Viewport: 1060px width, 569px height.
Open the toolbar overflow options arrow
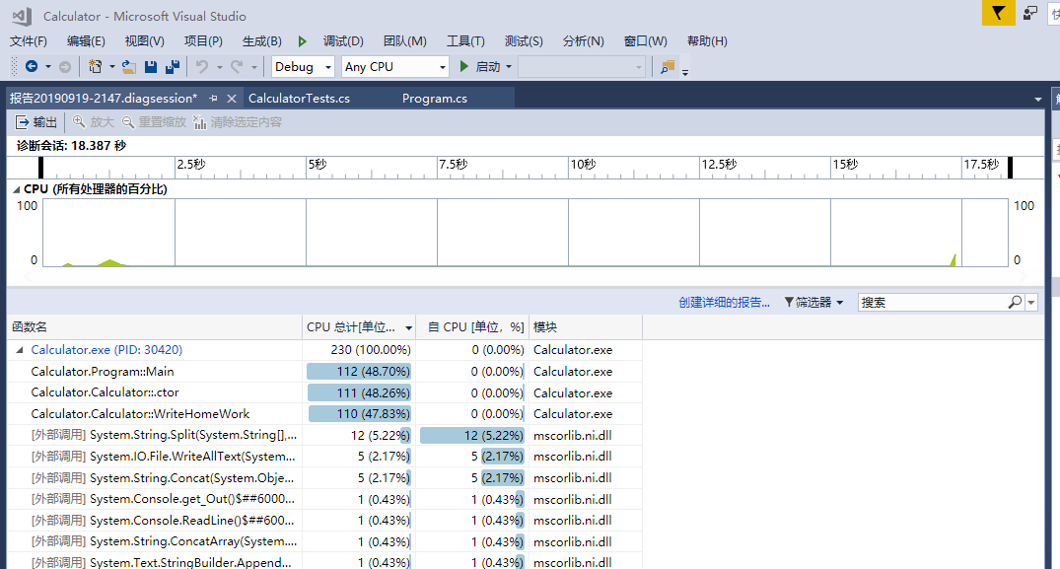(684, 72)
